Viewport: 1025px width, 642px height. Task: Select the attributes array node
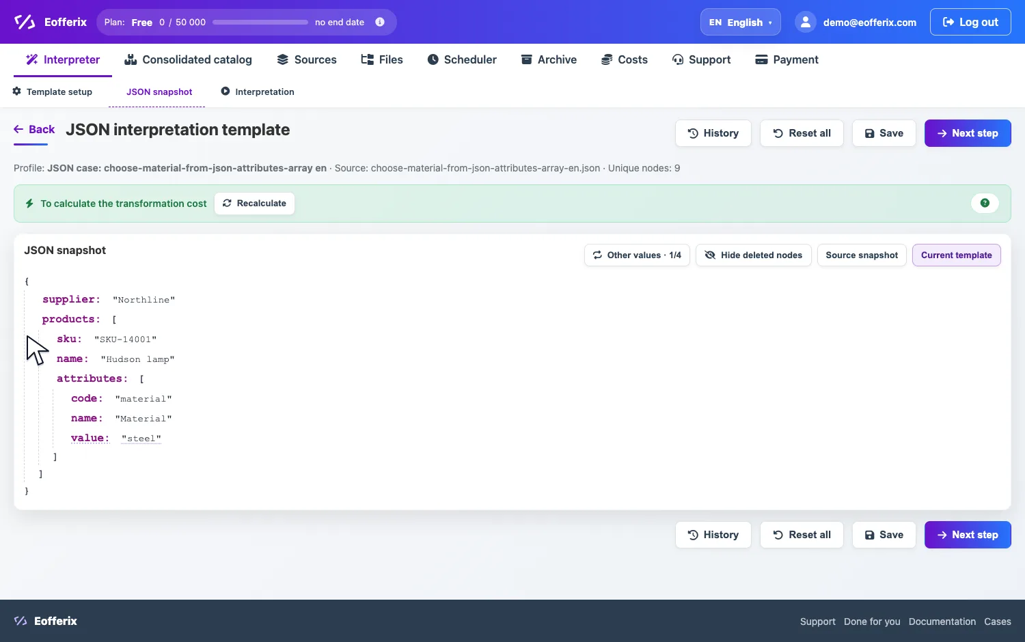92,378
